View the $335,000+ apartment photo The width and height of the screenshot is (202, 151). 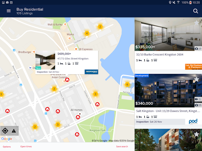(x=168, y=34)
